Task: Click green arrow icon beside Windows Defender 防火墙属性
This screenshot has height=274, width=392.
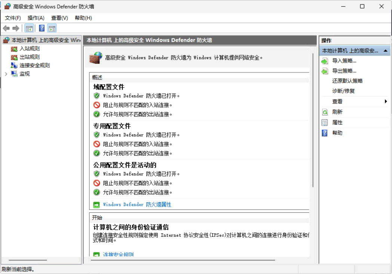Action: [97, 205]
